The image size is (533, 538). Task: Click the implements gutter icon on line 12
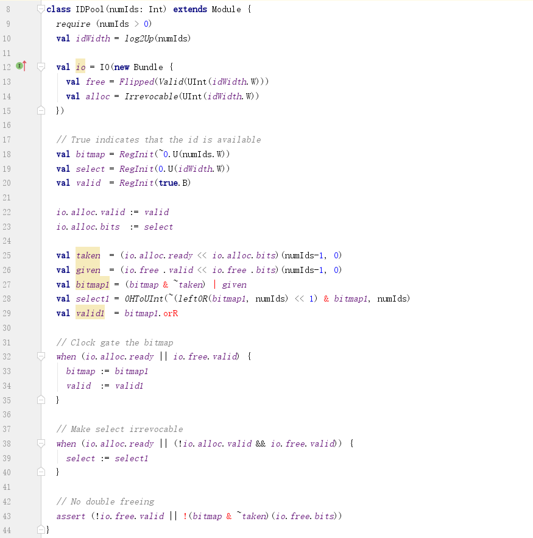pos(21,66)
